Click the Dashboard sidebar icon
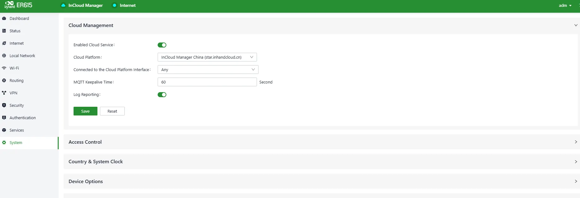The height and width of the screenshot is (198, 580). [4, 18]
